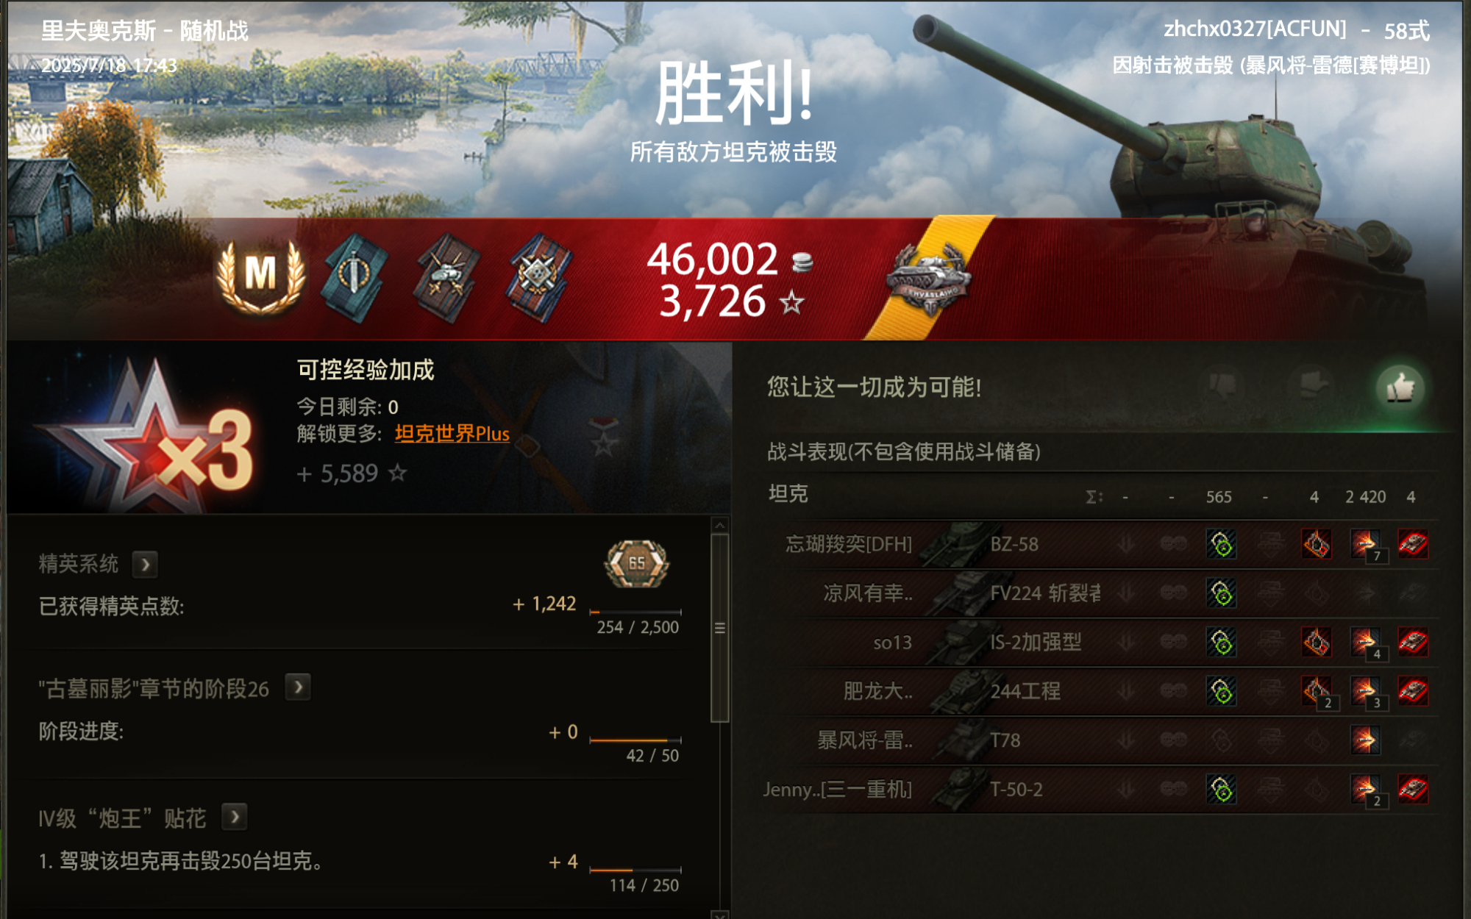The width and height of the screenshot is (1471, 919).
Task: Click the damage icon in T78 row
Action: [x=1365, y=740]
